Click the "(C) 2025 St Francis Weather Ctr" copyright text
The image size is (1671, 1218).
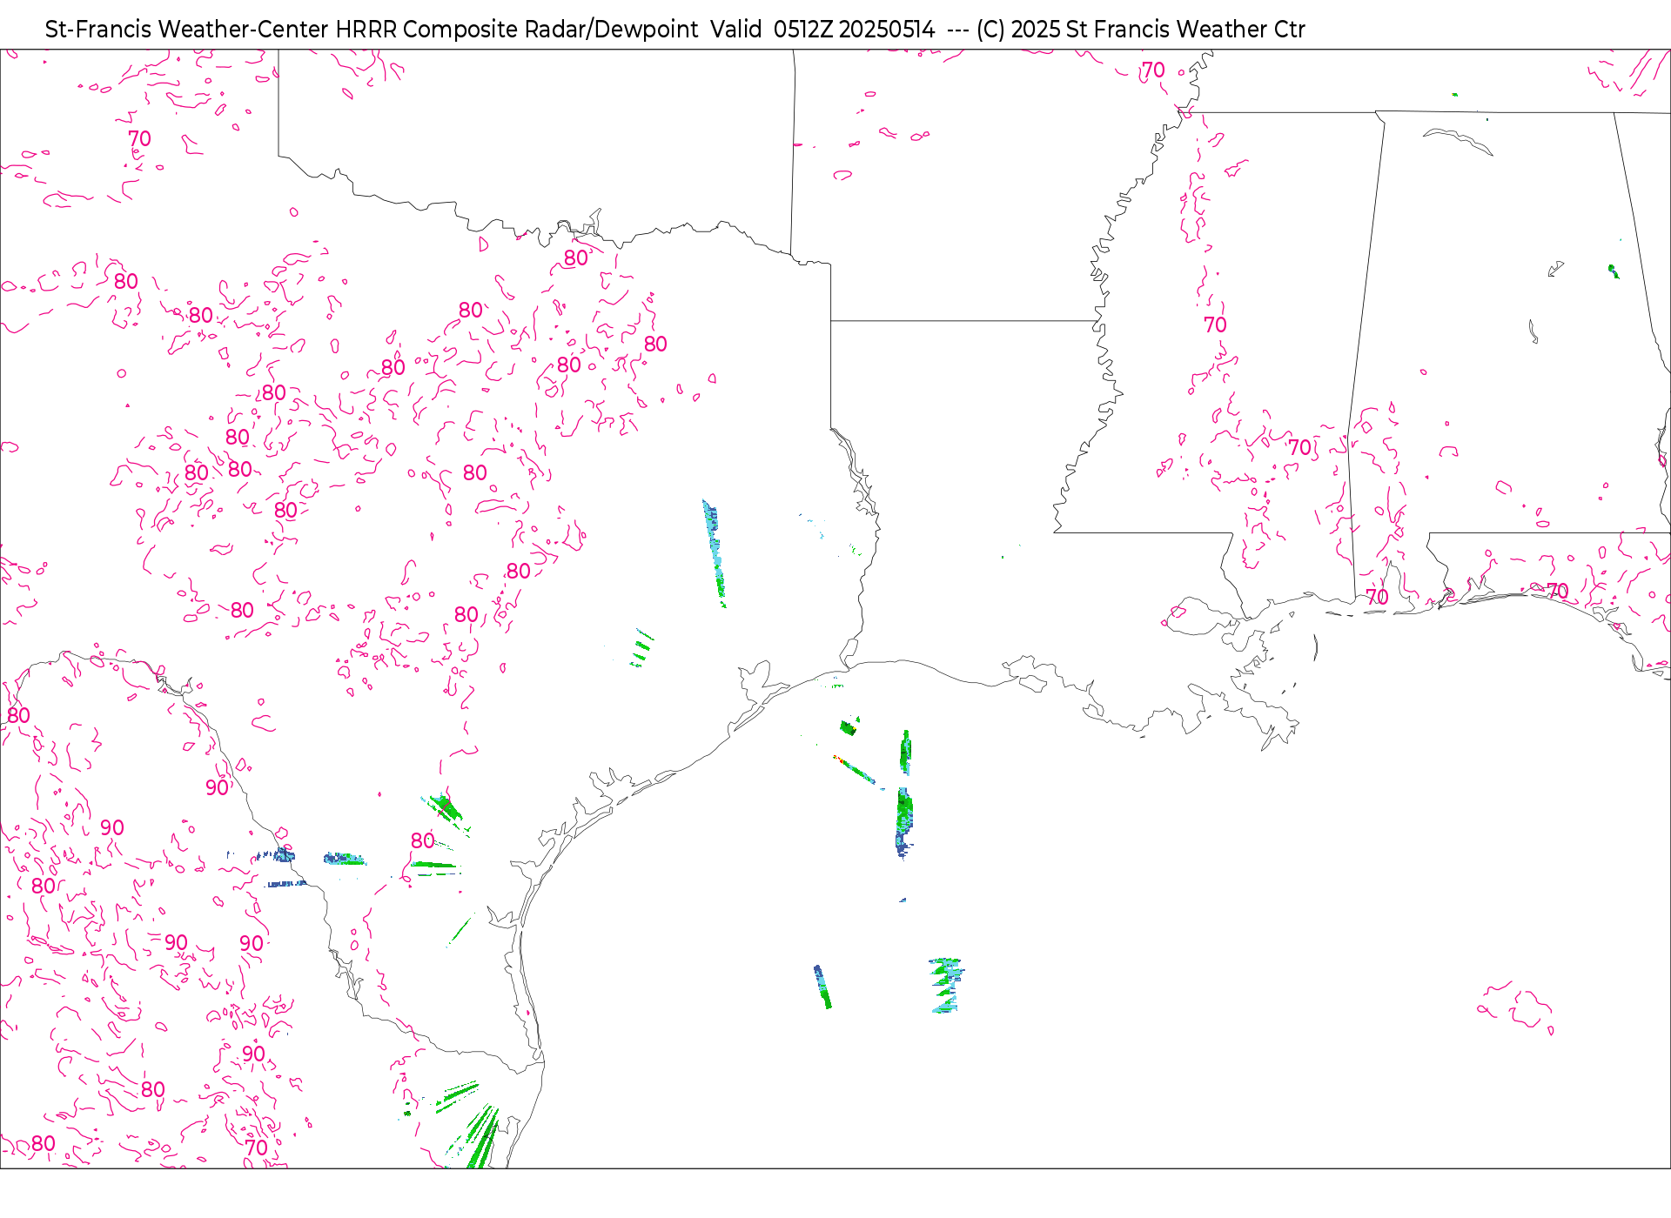pyautogui.click(x=1141, y=30)
